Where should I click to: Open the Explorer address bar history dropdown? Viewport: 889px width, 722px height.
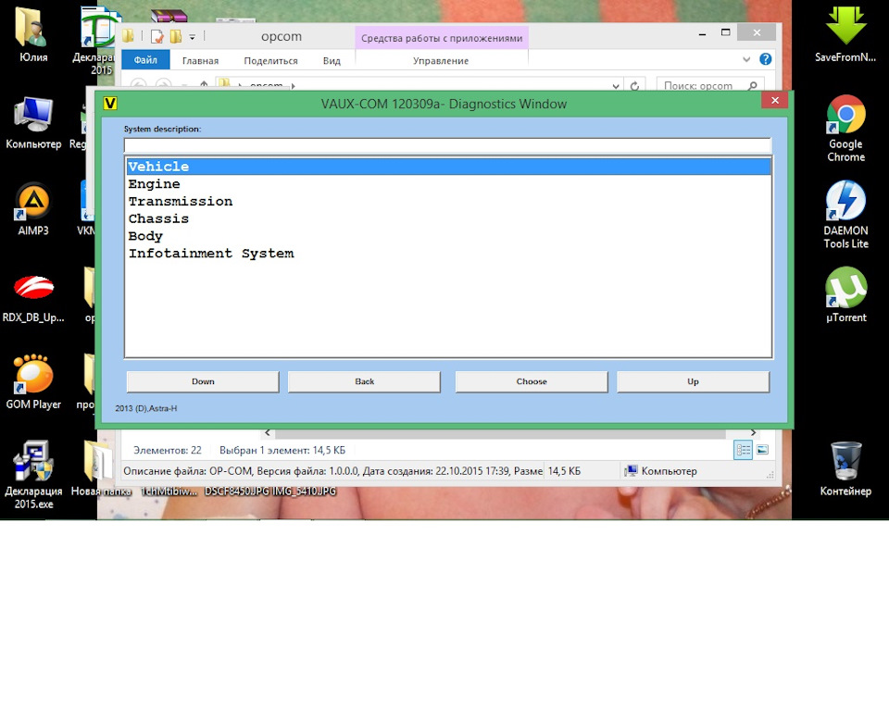(616, 86)
